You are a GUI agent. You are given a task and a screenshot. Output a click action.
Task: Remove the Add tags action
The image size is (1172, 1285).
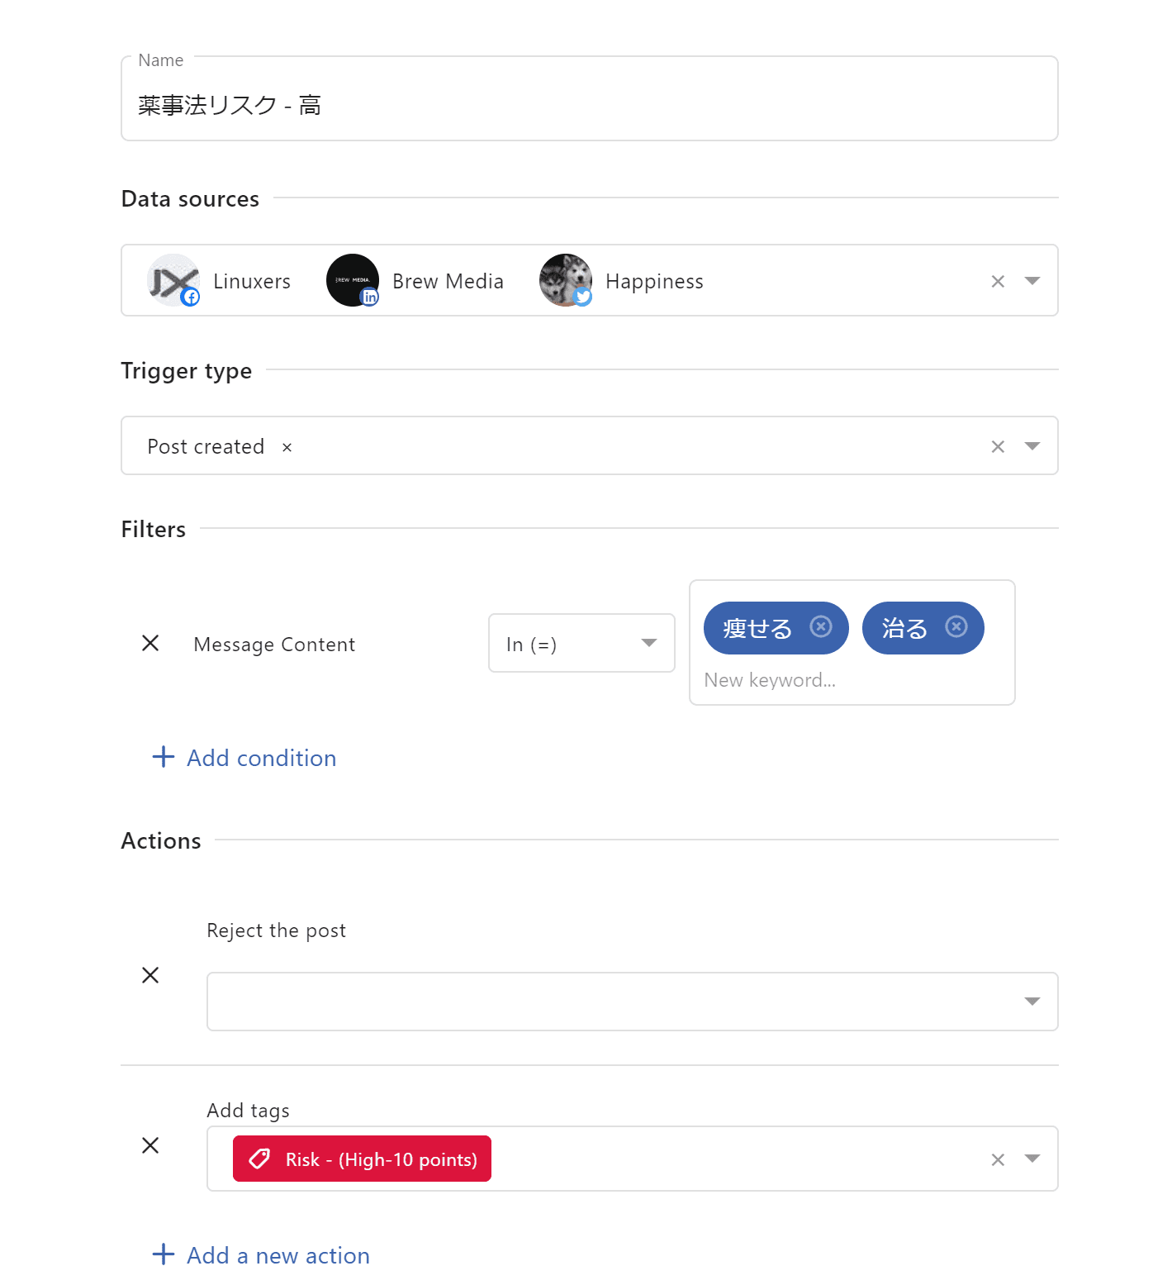coord(150,1145)
